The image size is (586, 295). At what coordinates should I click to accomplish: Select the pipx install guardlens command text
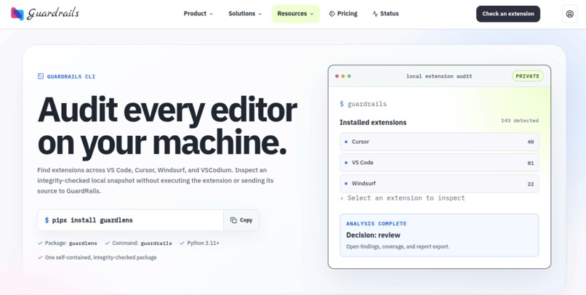pyautogui.click(x=92, y=220)
